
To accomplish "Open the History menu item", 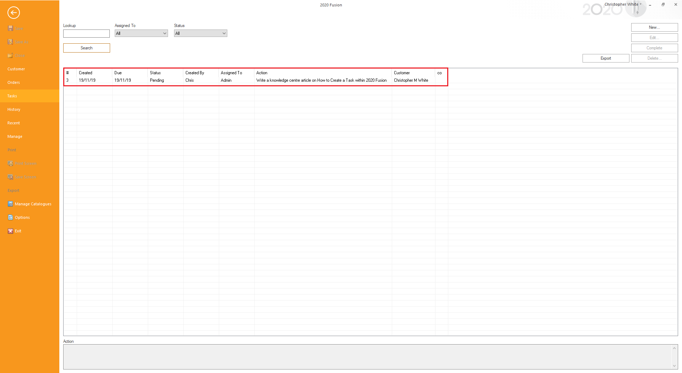I will point(29,109).
